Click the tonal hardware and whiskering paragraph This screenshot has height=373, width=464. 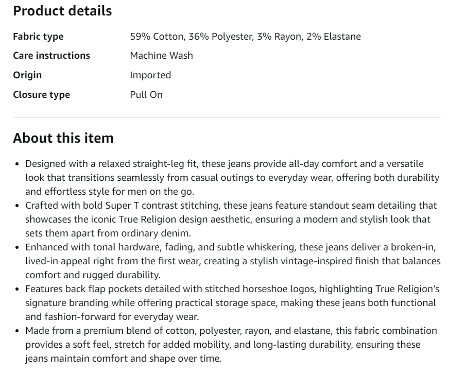tap(232, 261)
